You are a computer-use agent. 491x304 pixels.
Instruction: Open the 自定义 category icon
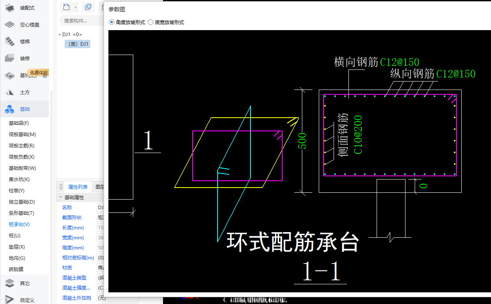click(x=10, y=300)
